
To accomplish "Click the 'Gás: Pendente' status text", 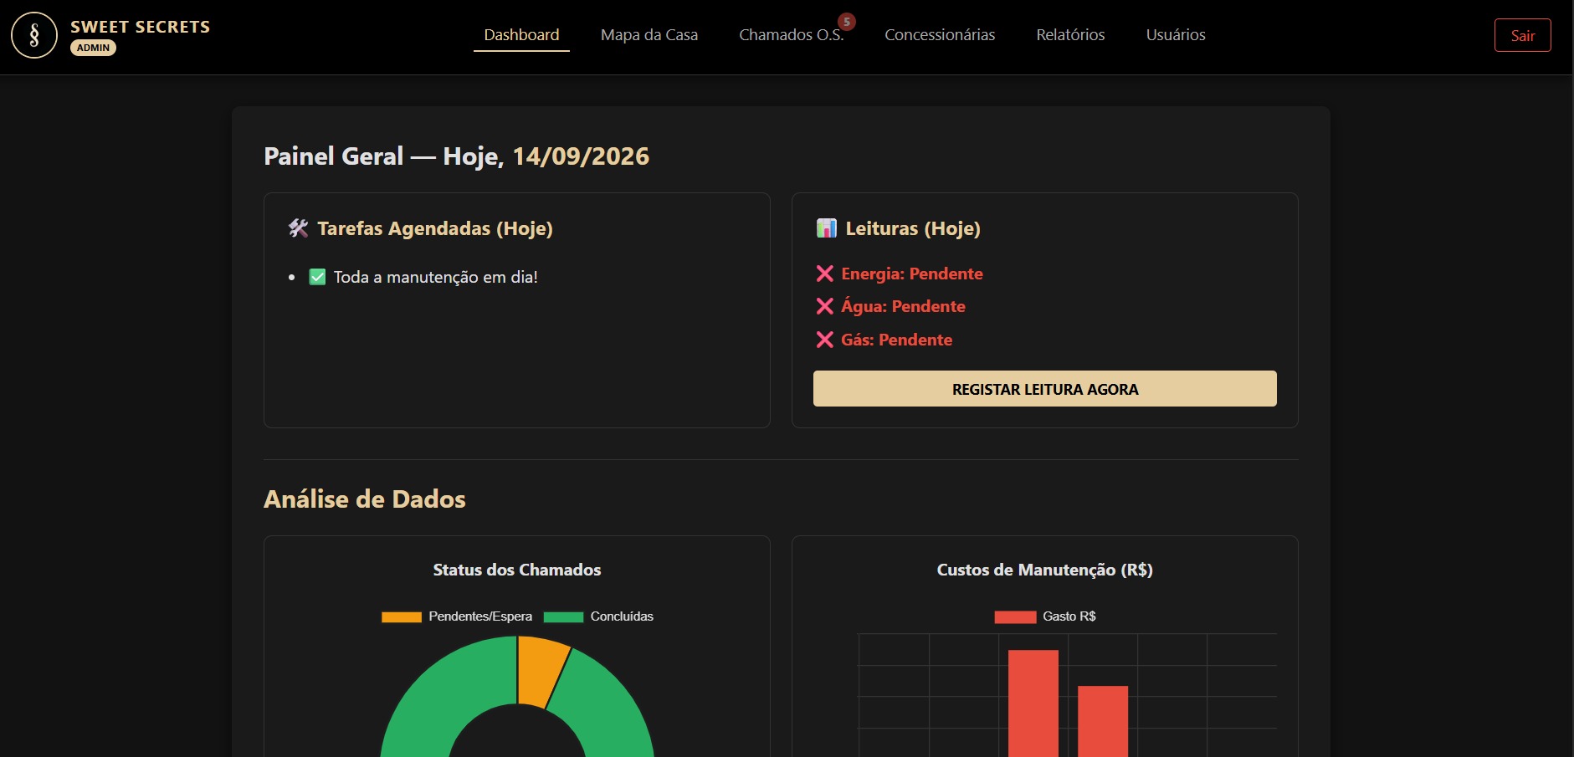I will [x=896, y=340].
